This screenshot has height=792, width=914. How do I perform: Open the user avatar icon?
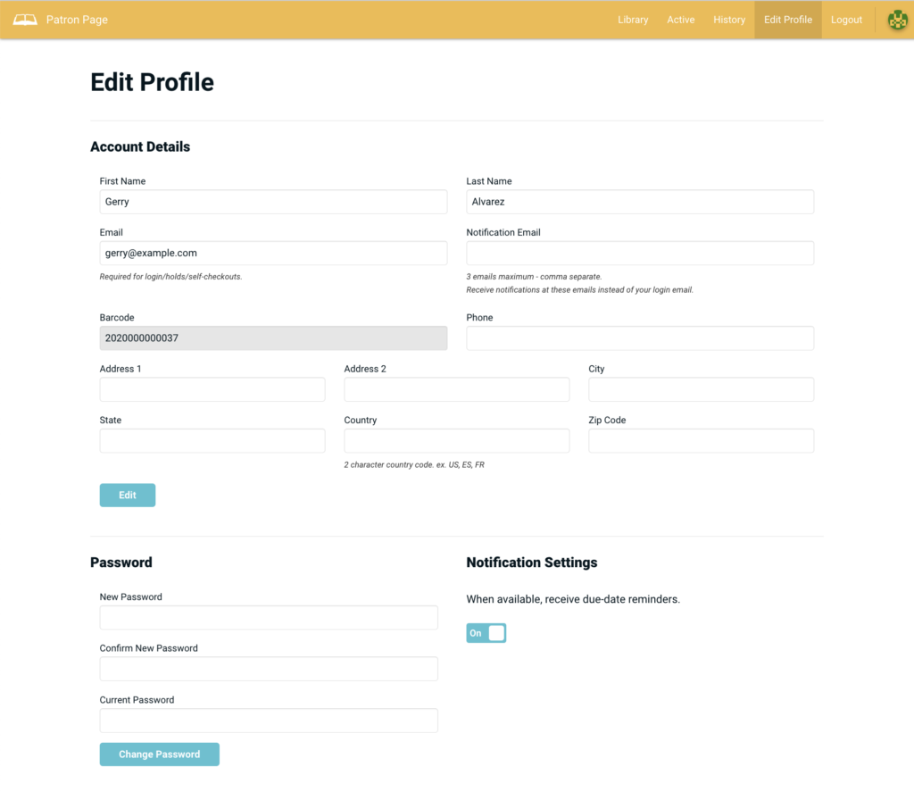click(896, 20)
